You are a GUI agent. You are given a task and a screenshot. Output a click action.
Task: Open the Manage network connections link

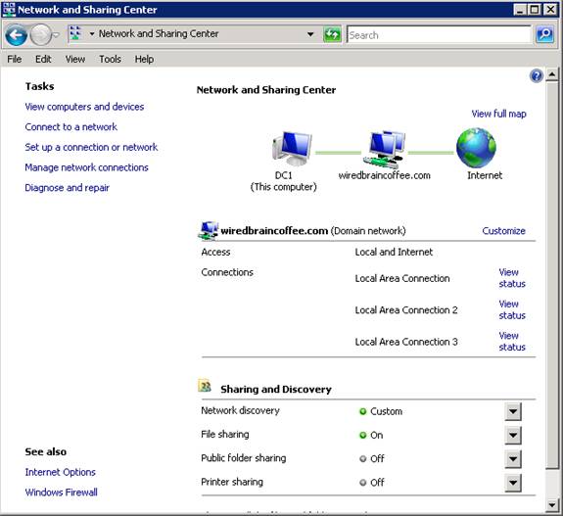86,167
